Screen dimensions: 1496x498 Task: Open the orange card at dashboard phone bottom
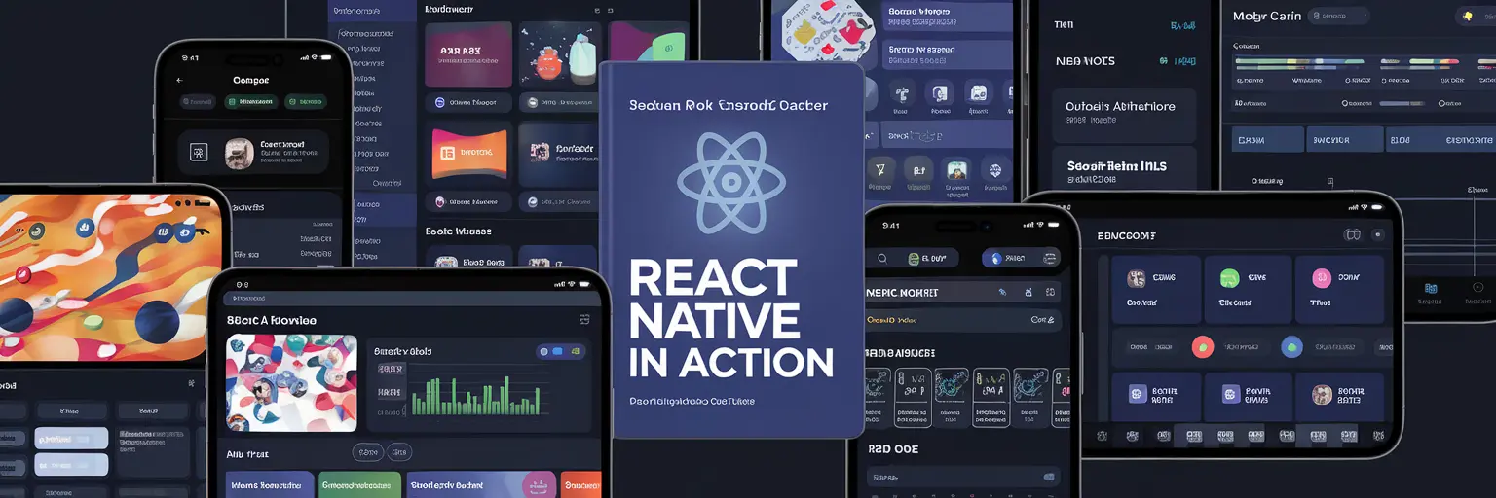[582, 484]
